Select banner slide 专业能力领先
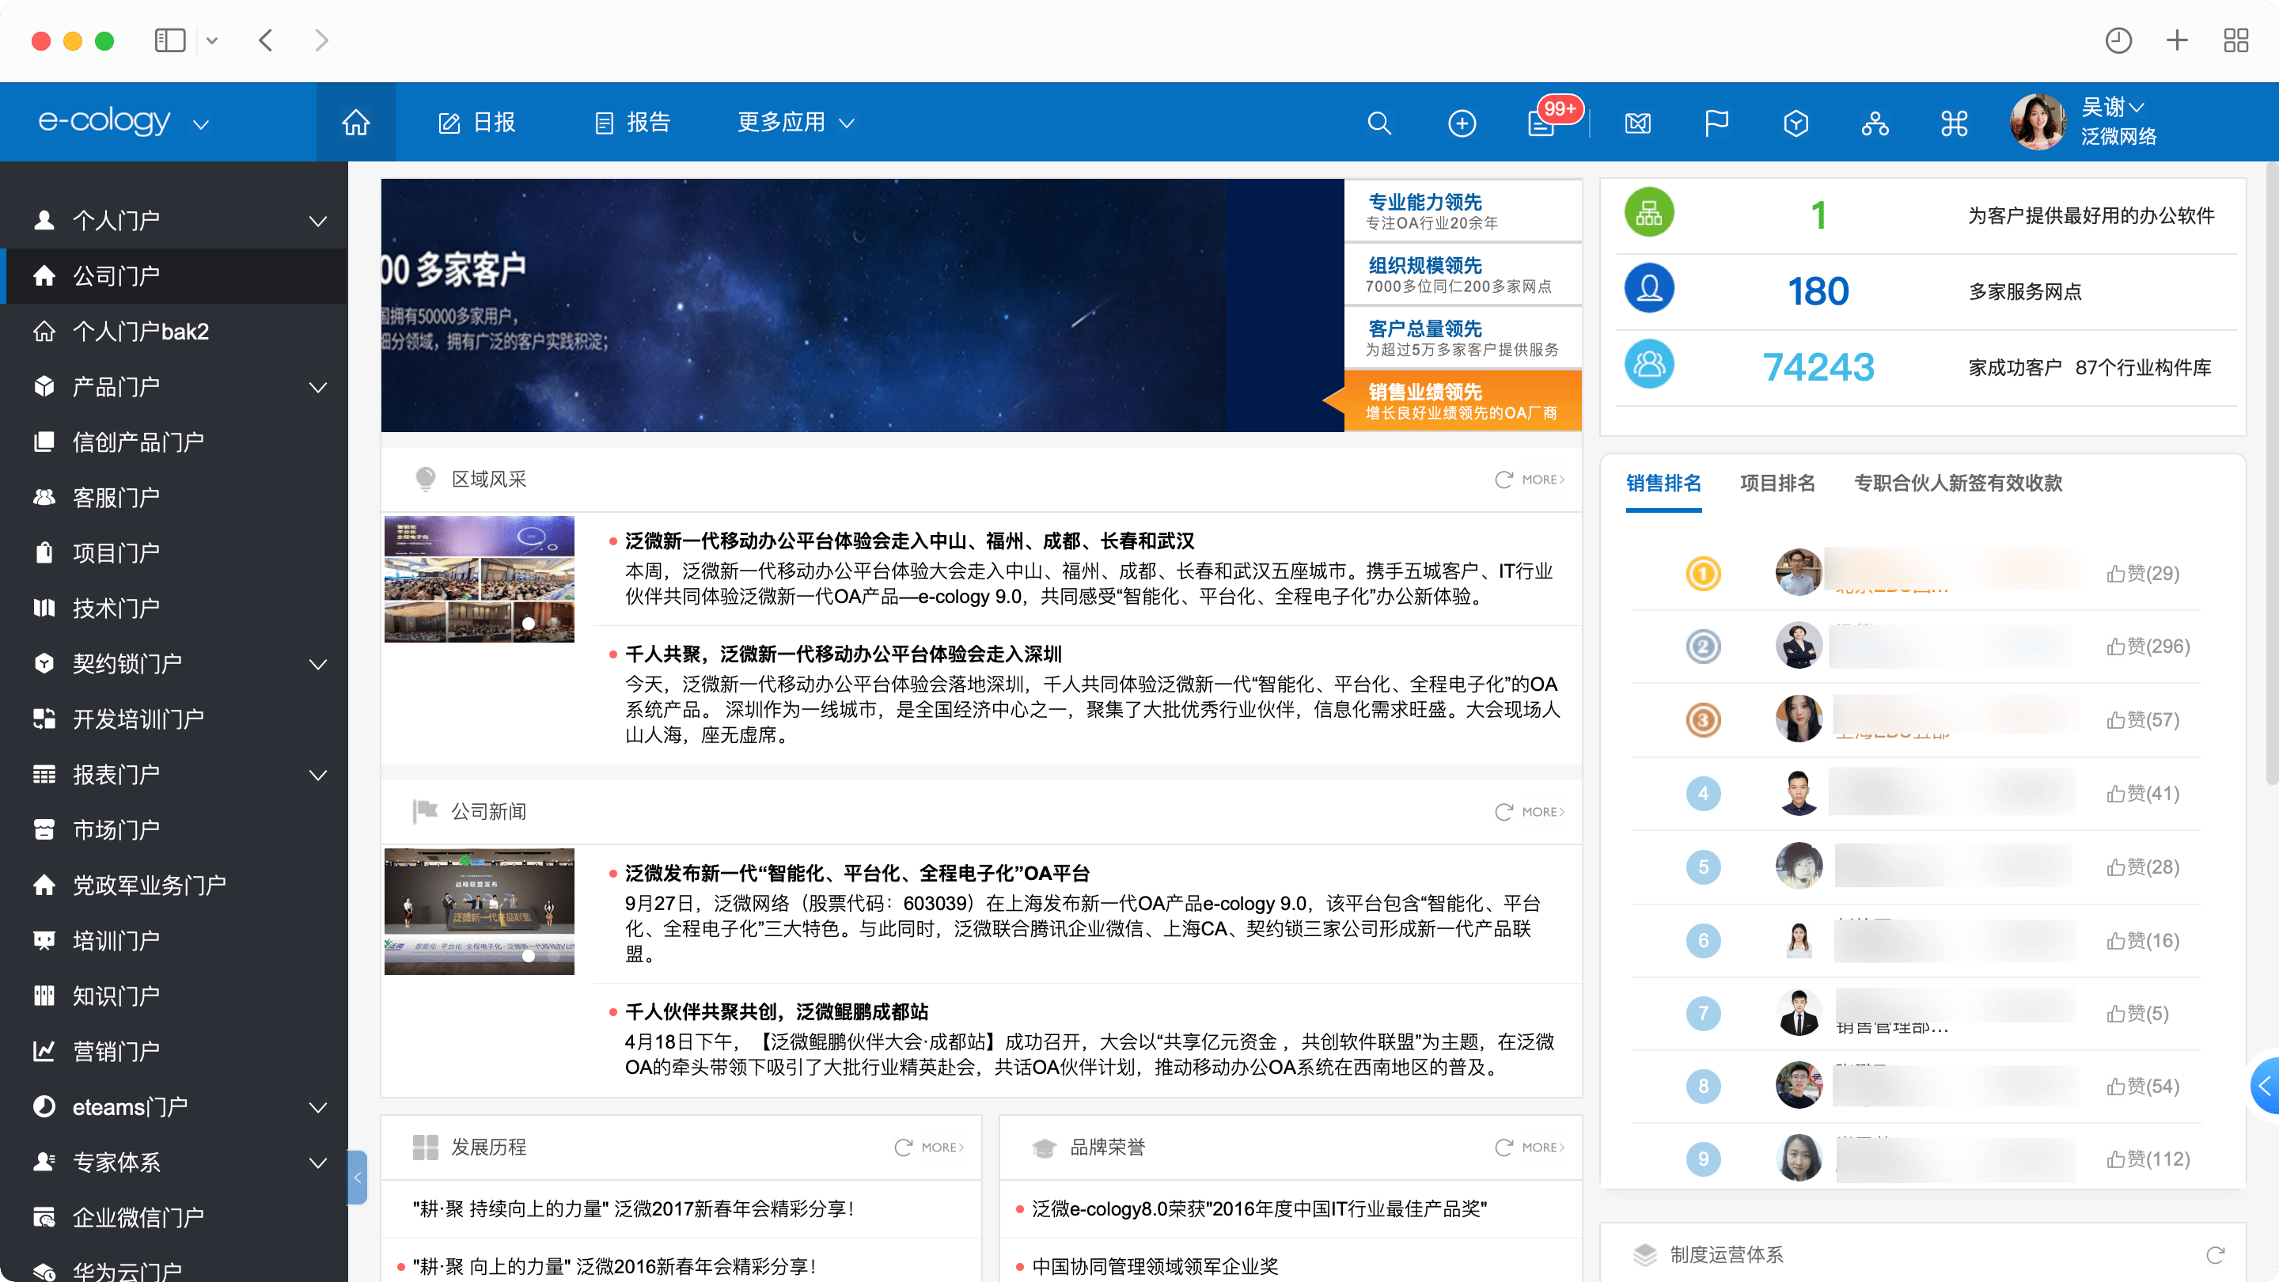Image resolution: width=2279 pixels, height=1282 pixels. [x=1462, y=211]
